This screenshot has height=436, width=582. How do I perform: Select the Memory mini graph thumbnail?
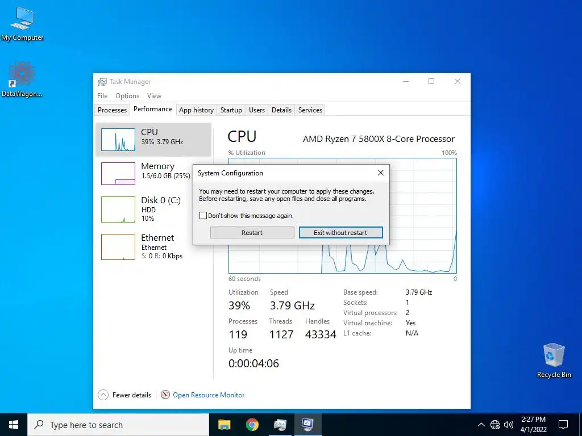[x=118, y=174]
